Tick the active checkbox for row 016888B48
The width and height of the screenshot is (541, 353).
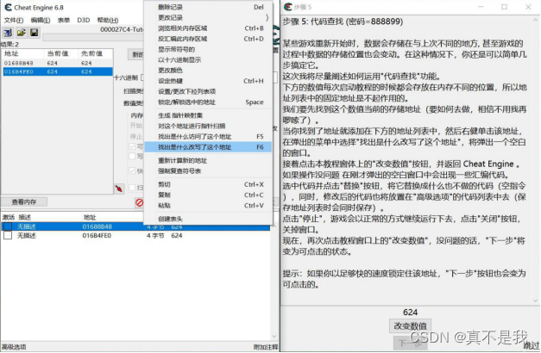(x=8, y=226)
